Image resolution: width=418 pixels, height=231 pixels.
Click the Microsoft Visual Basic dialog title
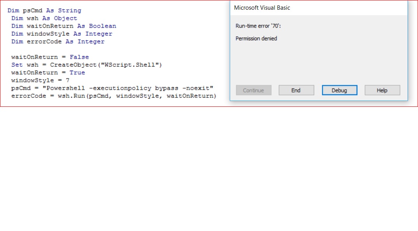pyautogui.click(x=262, y=8)
